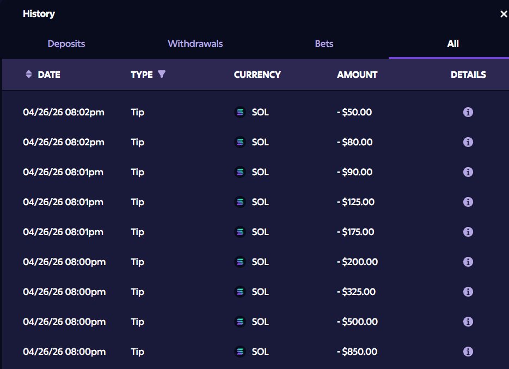
Task: Open the TYPE column filter funnel
Action: pyautogui.click(x=162, y=75)
